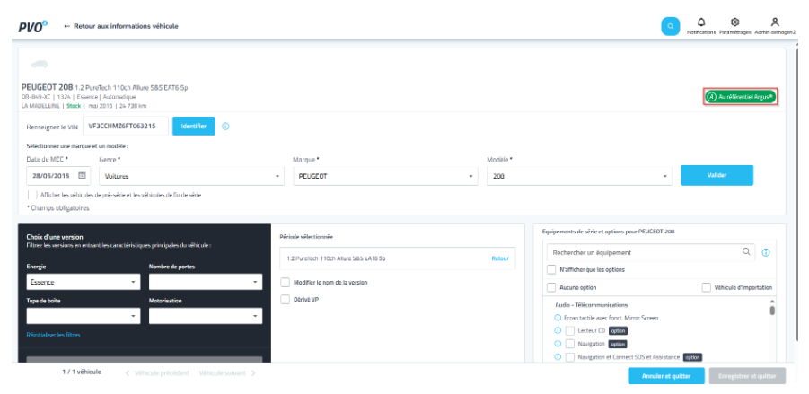Click Rechercher un équipement search field

point(651,252)
